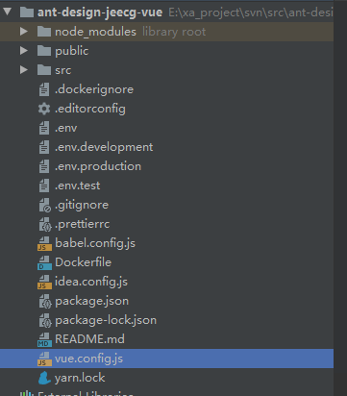Click the yarn.lock yarn icon
The width and height of the screenshot is (347, 396).
(x=44, y=378)
